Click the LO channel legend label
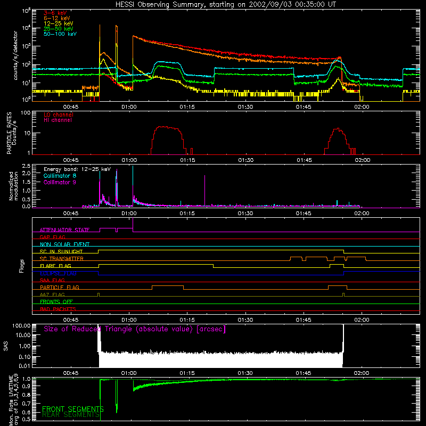The height and width of the screenshot is (426, 426). (x=59, y=114)
